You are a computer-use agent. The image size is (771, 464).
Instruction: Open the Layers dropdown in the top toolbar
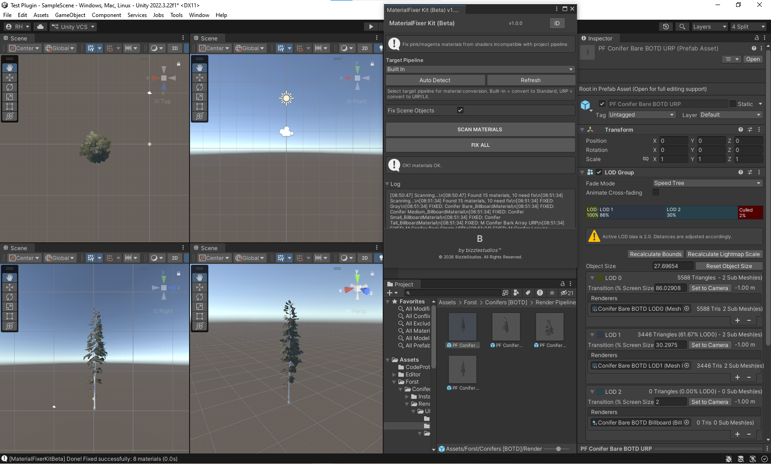pyautogui.click(x=710, y=27)
